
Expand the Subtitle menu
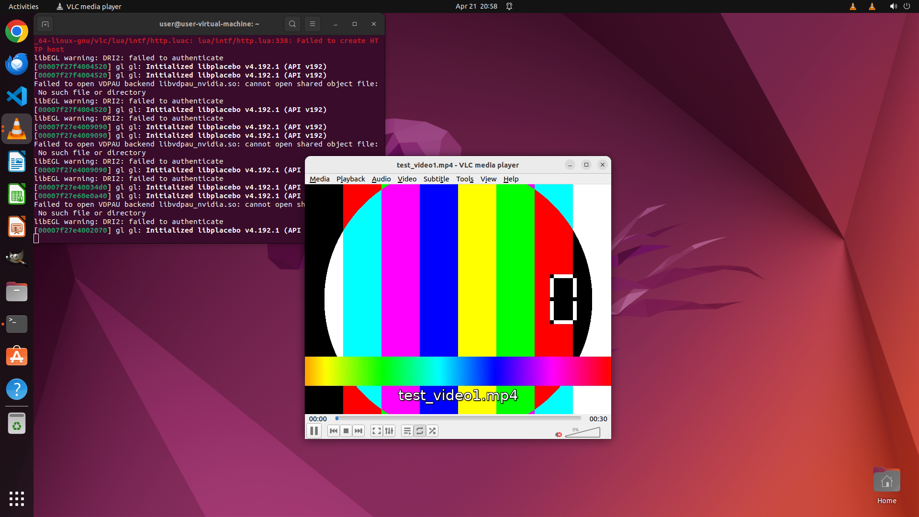pyautogui.click(x=436, y=179)
